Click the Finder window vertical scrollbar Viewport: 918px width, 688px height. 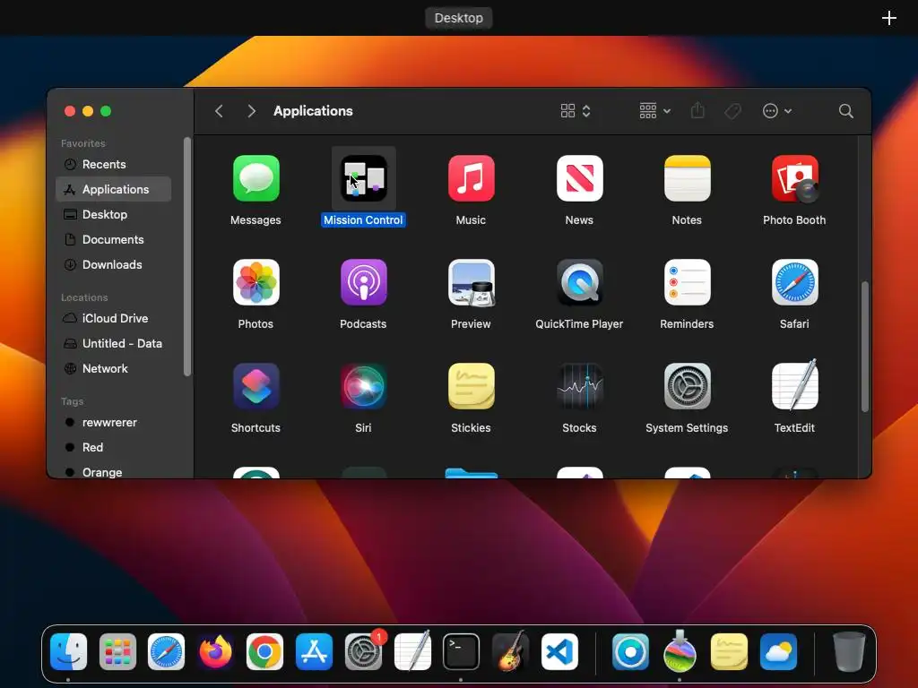tap(864, 347)
